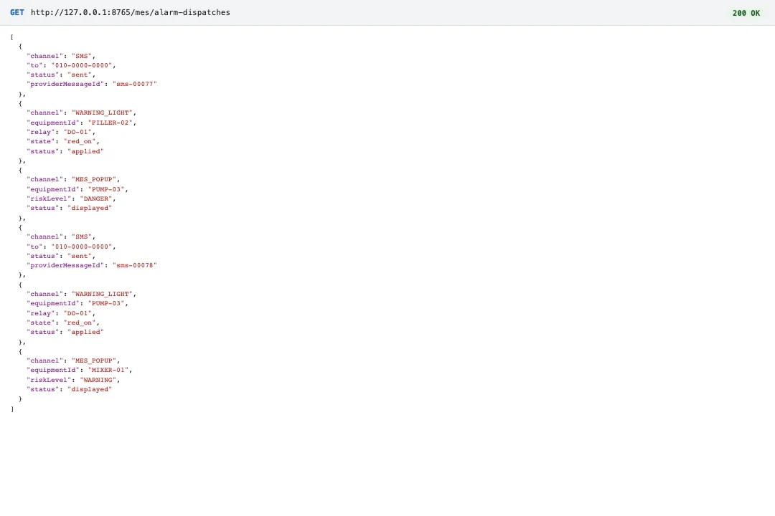This screenshot has height=516, width=775.
Task: Click "SMS" channel in the sms-00077 entry
Action: pyautogui.click(x=82, y=56)
